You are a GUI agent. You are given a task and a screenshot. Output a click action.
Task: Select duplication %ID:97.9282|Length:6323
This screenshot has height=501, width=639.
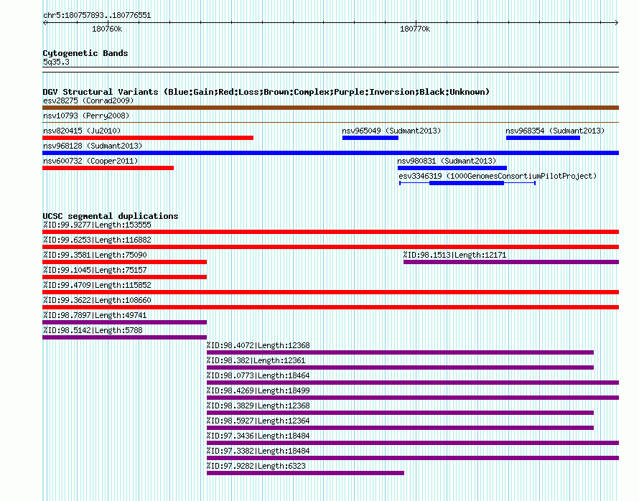[306, 473]
